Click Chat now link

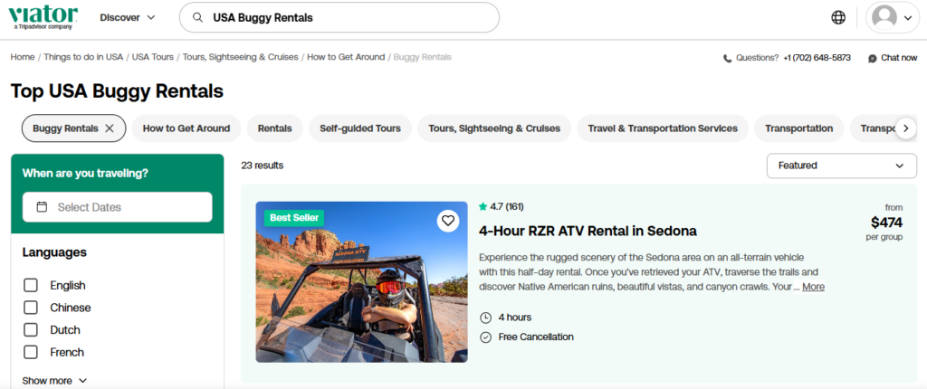coord(899,58)
